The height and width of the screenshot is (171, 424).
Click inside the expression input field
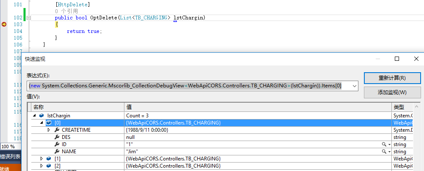coord(189,86)
